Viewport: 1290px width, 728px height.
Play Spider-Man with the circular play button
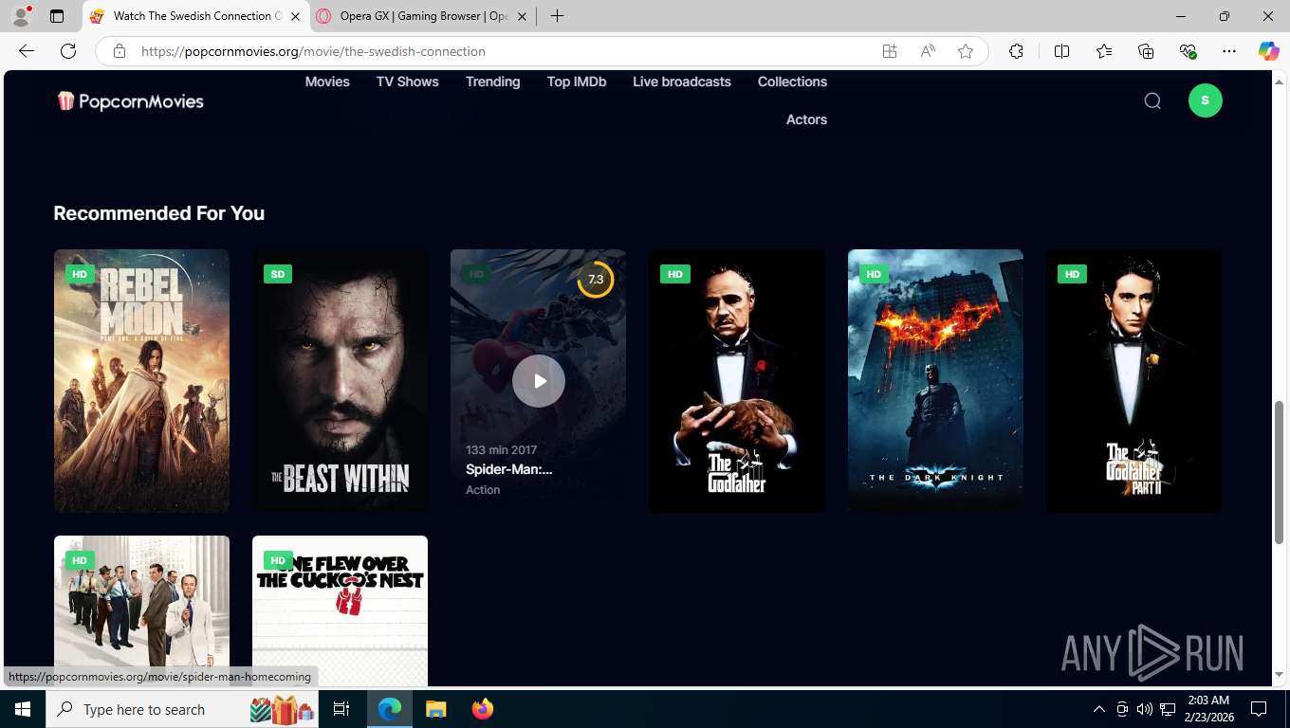(539, 381)
